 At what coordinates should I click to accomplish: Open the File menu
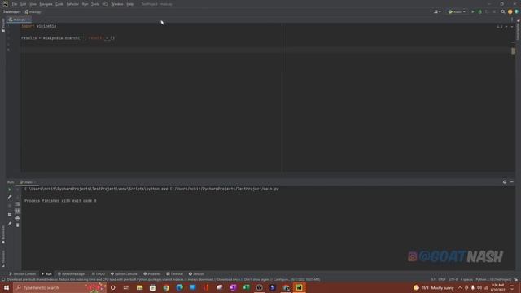pyautogui.click(x=15, y=4)
